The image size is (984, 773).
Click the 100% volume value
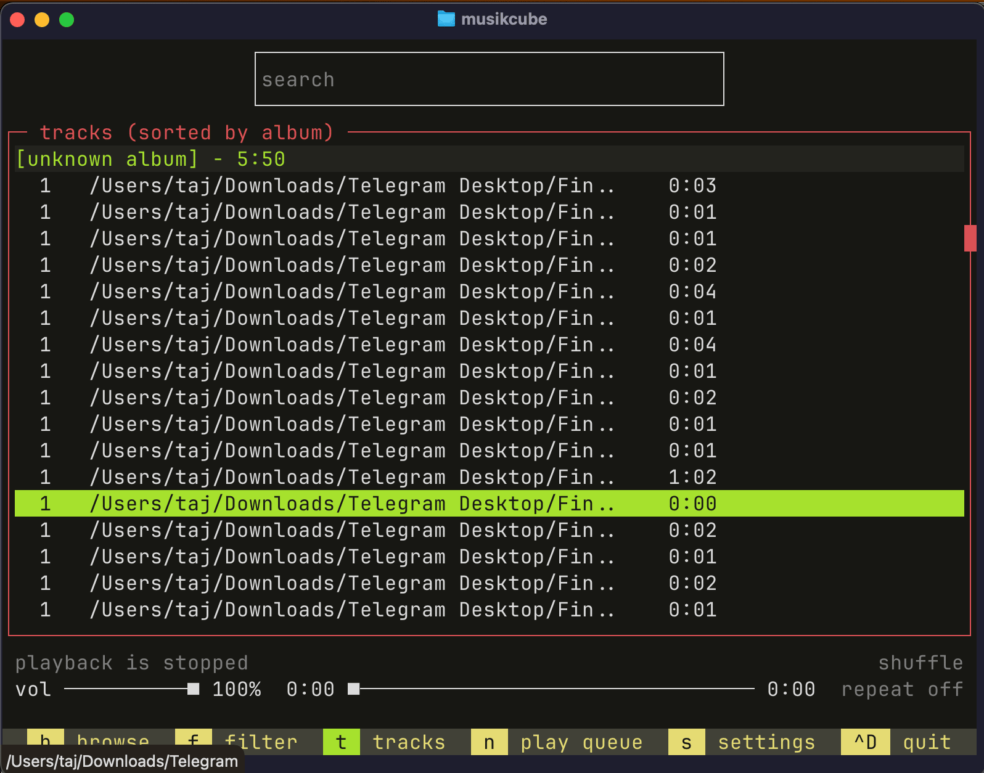(x=237, y=689)
